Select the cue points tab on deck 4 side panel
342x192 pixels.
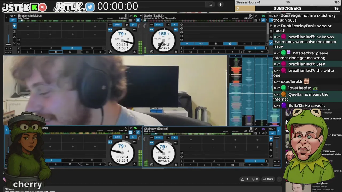(x=271, y=138)
